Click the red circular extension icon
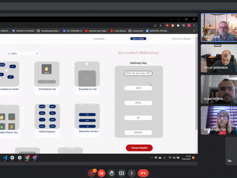237x178 pixels. pyautogui.click(x=173, y=25)
